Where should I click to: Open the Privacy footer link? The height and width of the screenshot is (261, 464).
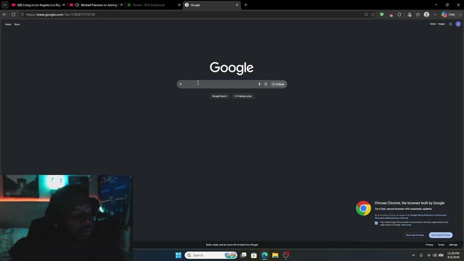pyautogui.click(x=430, y=245)
